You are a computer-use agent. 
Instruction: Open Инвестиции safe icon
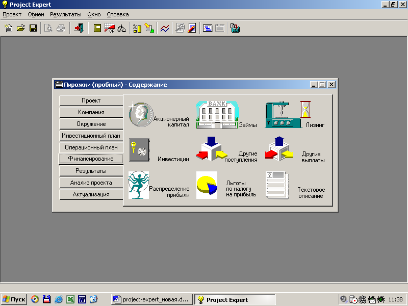coord(139,150)
